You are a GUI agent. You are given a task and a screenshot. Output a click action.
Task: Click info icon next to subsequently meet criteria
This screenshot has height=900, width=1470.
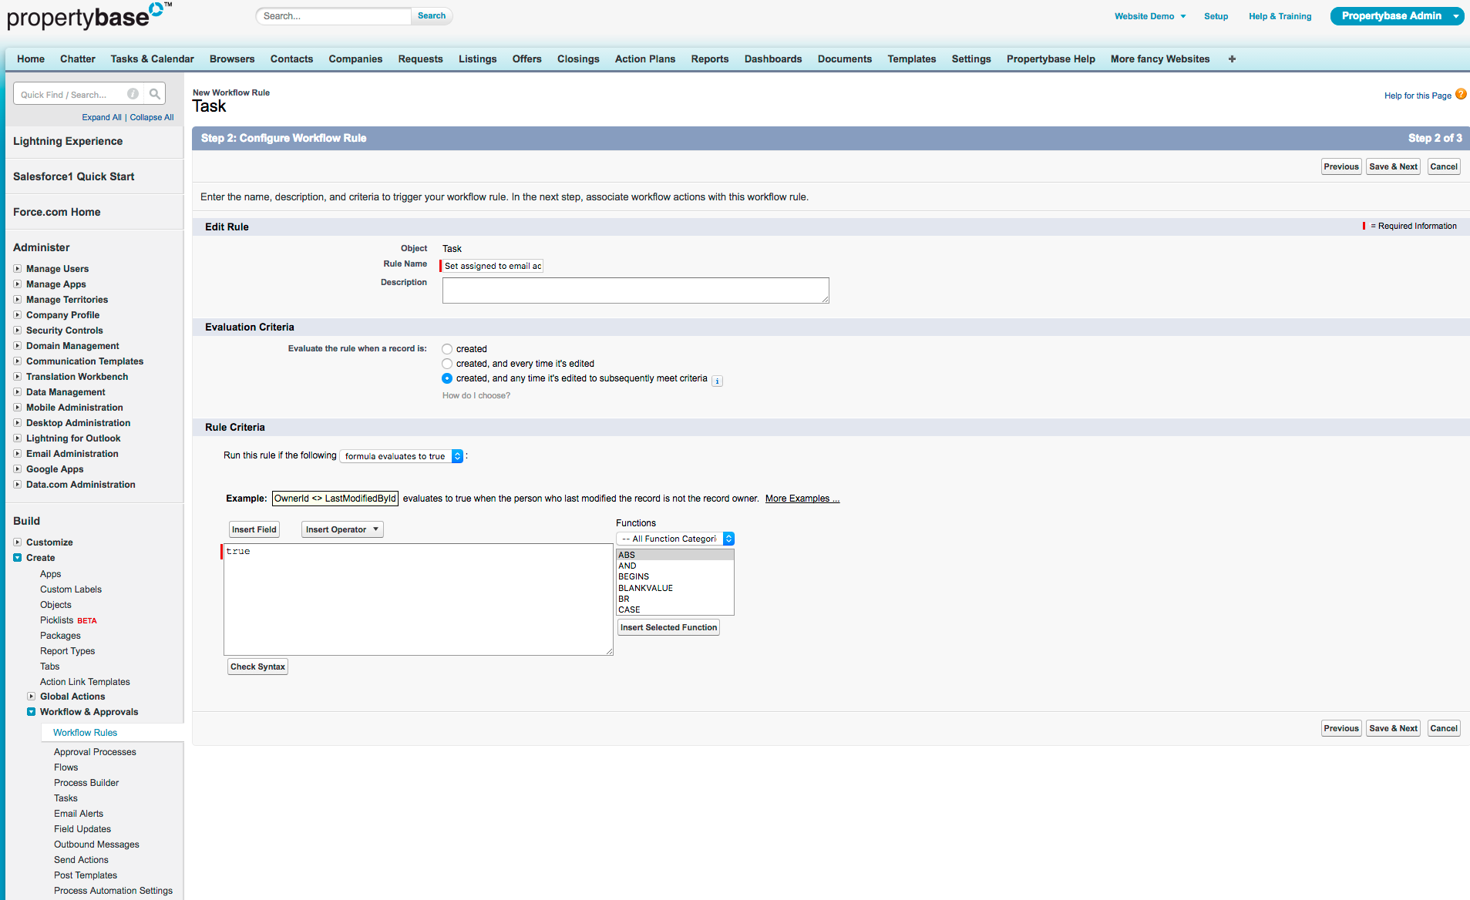pos(717,381)
